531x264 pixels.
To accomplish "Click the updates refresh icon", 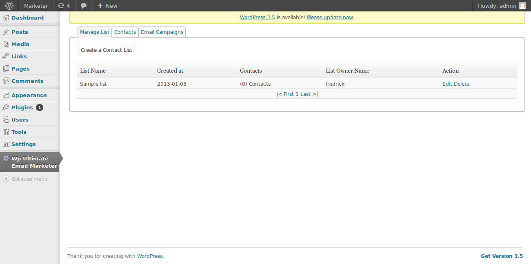I will click(61, 6).
